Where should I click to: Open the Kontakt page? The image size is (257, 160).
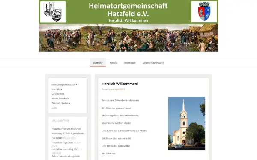pyautogui.click(x=114, y=63)
